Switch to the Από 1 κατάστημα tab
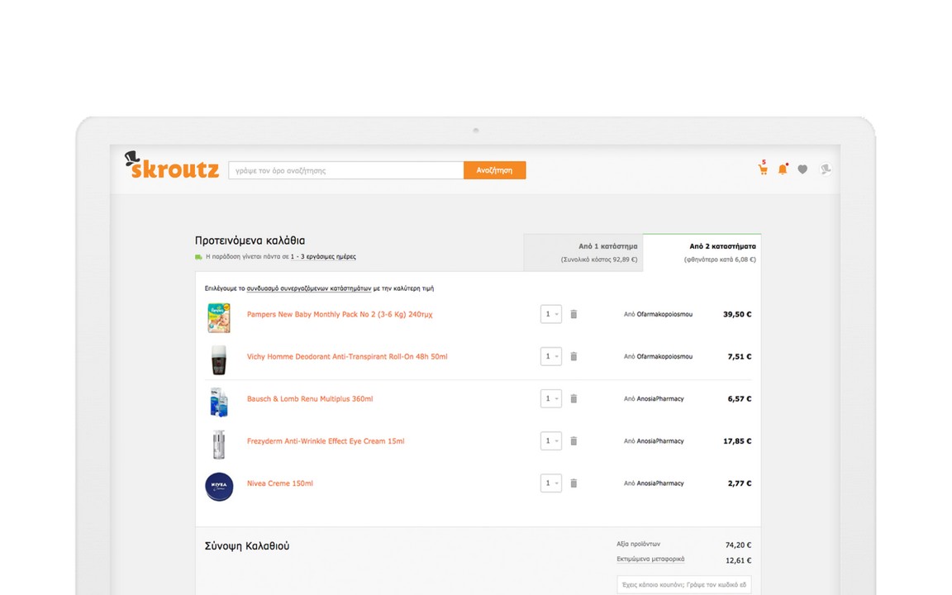The height and width of the screenshot is (595, 952). (583, 253)
